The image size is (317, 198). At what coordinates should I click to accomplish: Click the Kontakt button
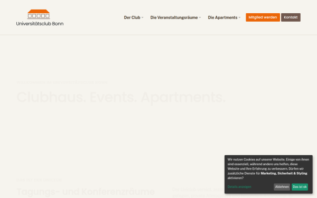pos(291,17)
